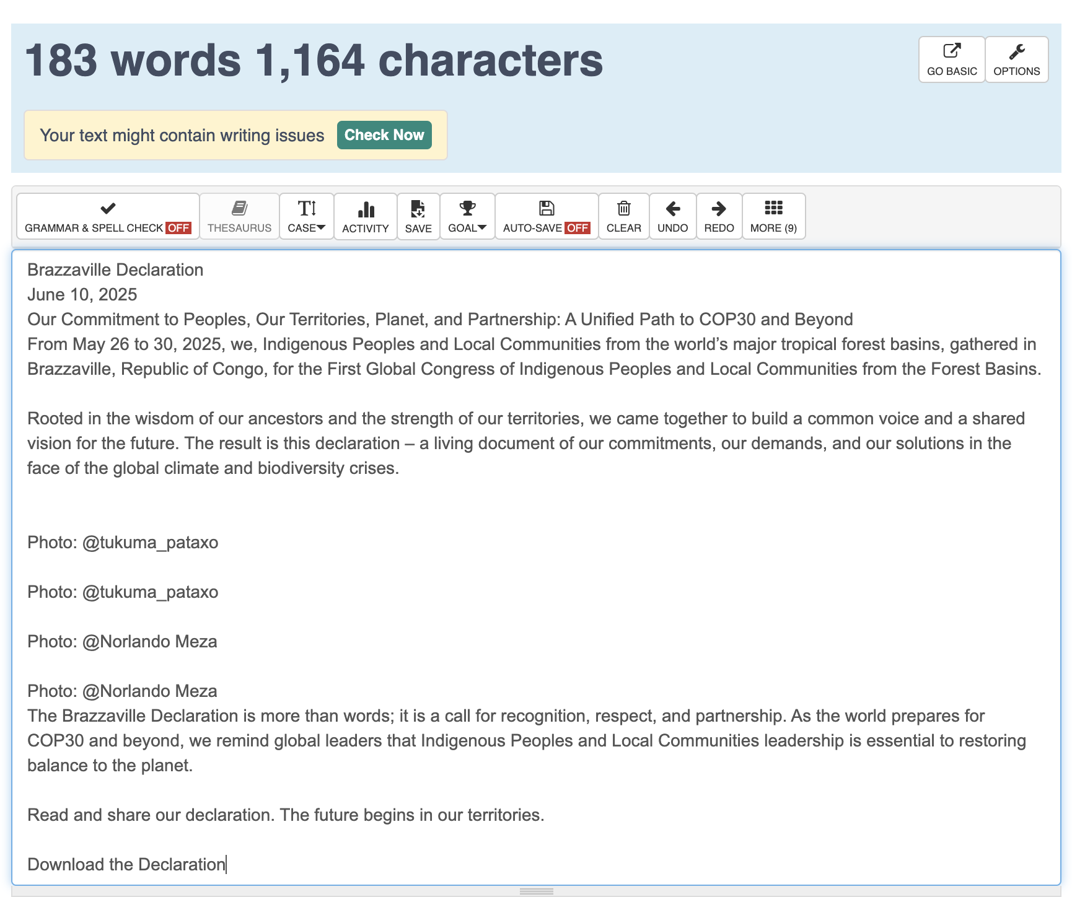Enable the Auto-Save toggle
This screenshot has height=897, width=1072.
546,216
